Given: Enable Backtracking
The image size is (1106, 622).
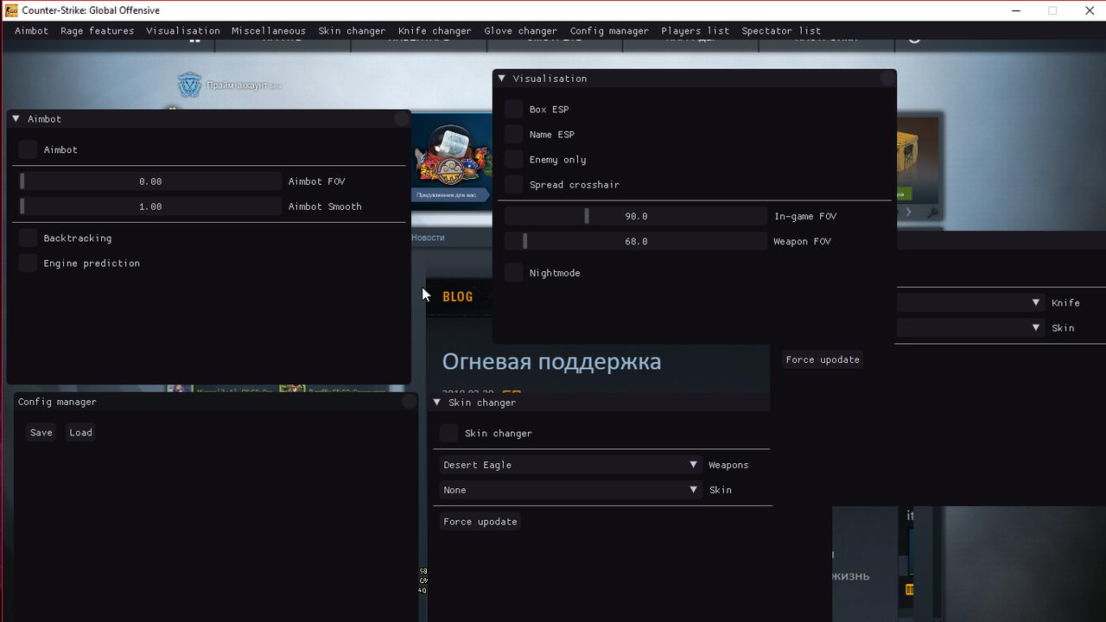Looking at the screenshot, I should click(x=27, y=238).
